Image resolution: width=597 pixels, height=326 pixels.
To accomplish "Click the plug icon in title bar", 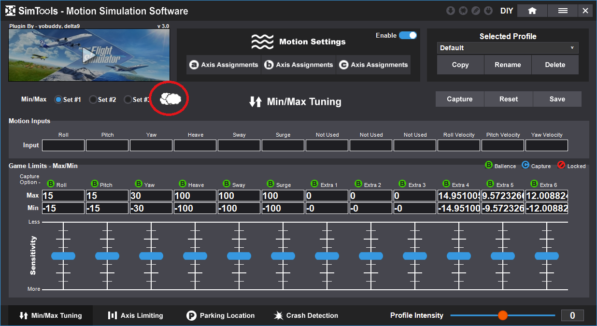I will click(488, 11).
